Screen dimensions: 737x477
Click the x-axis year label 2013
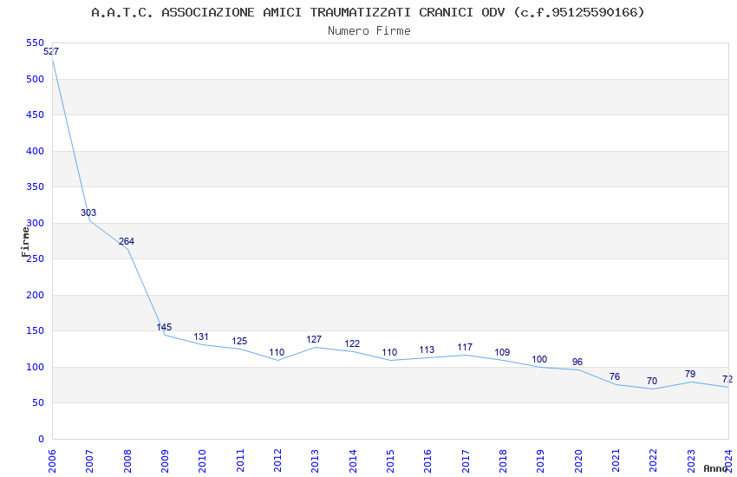pyautogui.click(x=315, y=461)
